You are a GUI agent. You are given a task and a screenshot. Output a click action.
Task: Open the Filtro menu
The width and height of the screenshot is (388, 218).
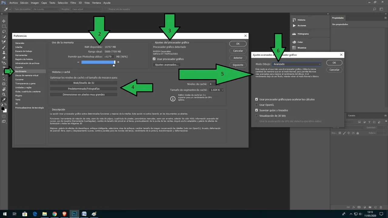click(73, 3)
